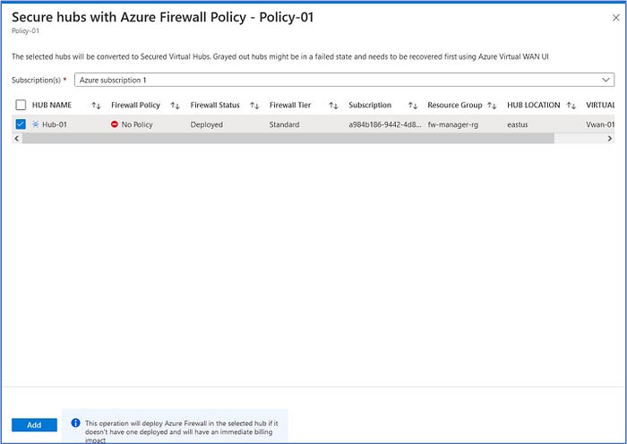Click the Firewall Status column header

click(x=215, y=105)
